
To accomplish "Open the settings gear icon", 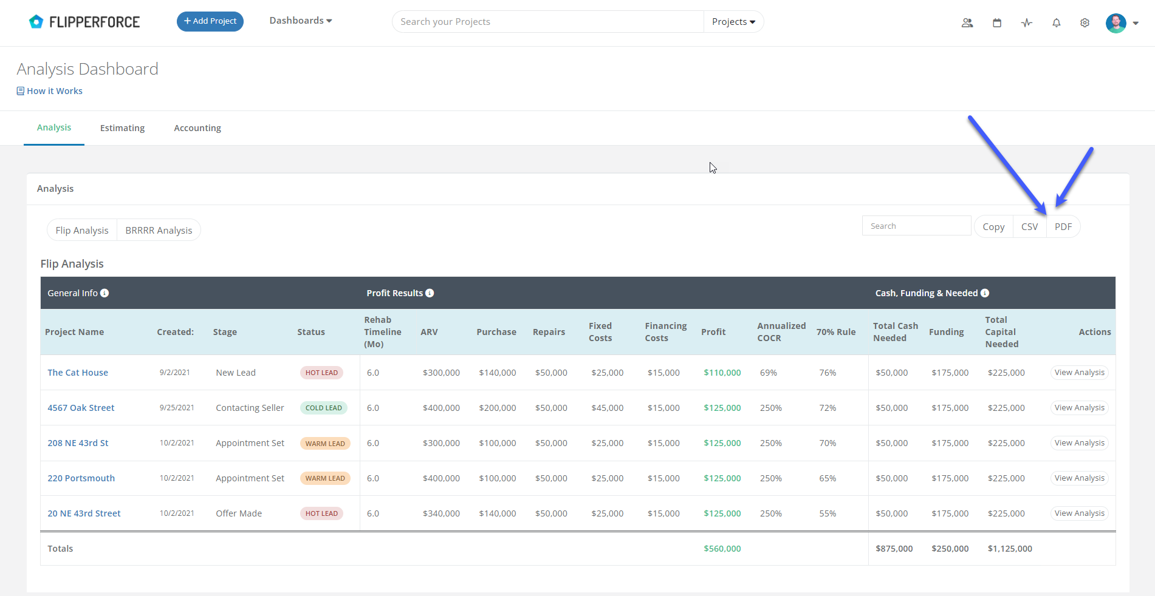I will point(1085,23).
